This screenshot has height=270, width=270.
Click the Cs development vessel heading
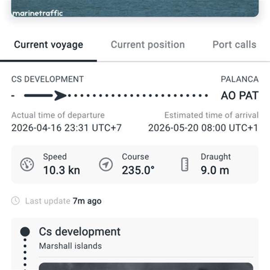pyautogui.click(x=80, y=232)
